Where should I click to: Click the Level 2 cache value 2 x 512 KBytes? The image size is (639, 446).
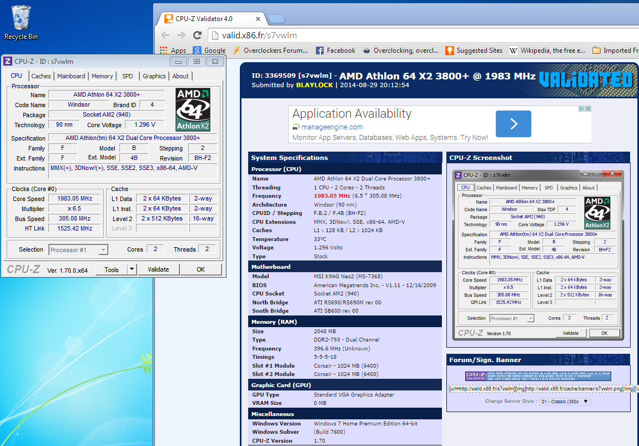[x=162, y=218]
